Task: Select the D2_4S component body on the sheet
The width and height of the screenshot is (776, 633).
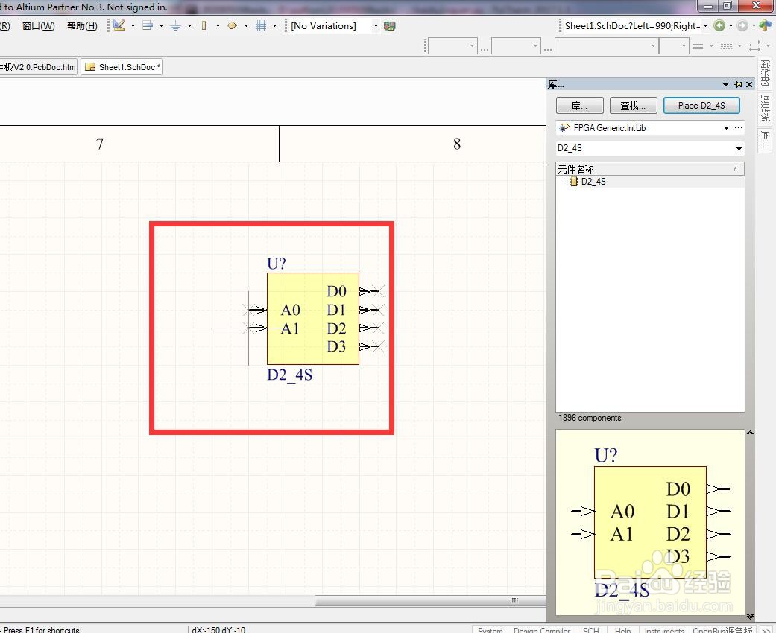Action: point(313,319)
